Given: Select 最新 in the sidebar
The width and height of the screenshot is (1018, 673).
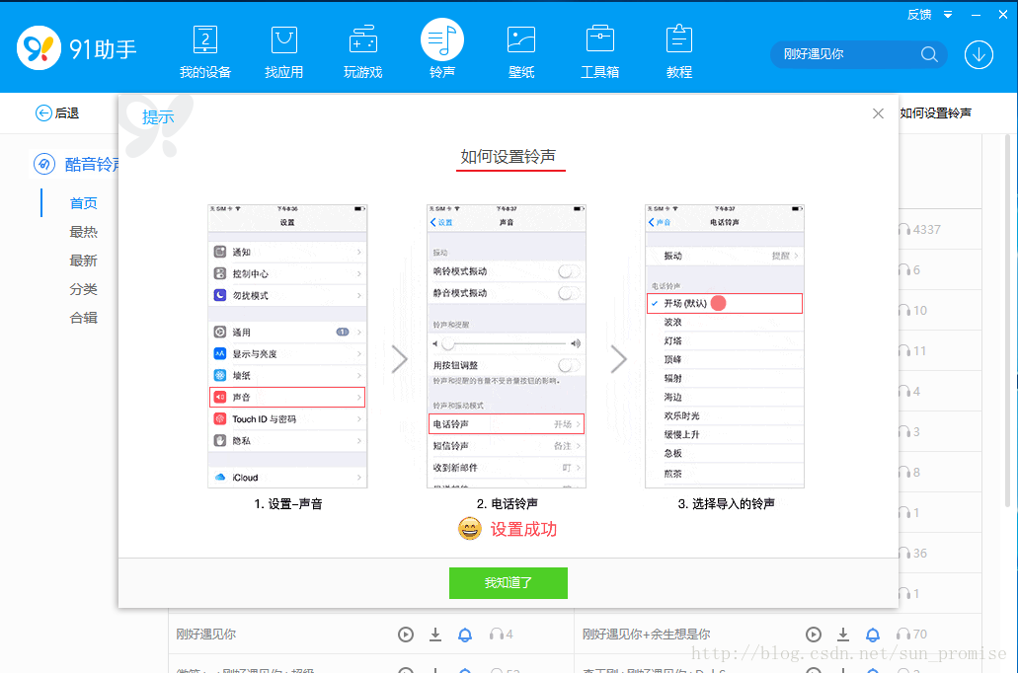Looking at the screenshot, I should pos(84,261).
